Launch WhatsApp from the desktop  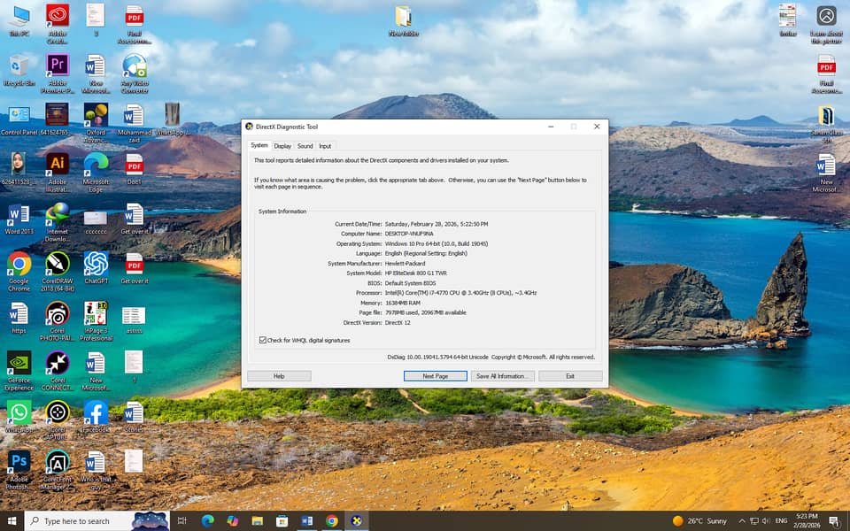tap(19, 413)
